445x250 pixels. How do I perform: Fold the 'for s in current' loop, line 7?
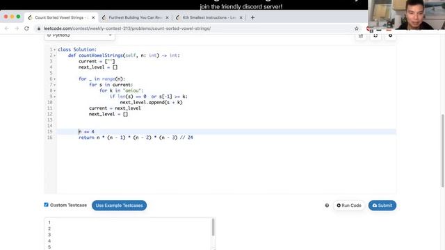click(54, 85)
